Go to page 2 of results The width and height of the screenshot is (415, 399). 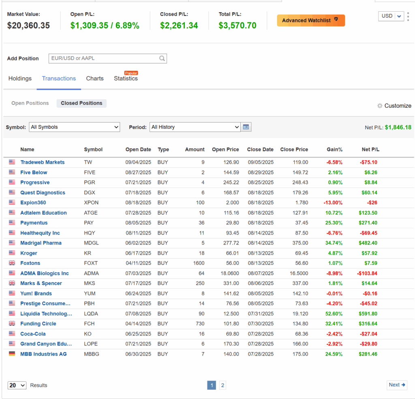click(222, 385)
